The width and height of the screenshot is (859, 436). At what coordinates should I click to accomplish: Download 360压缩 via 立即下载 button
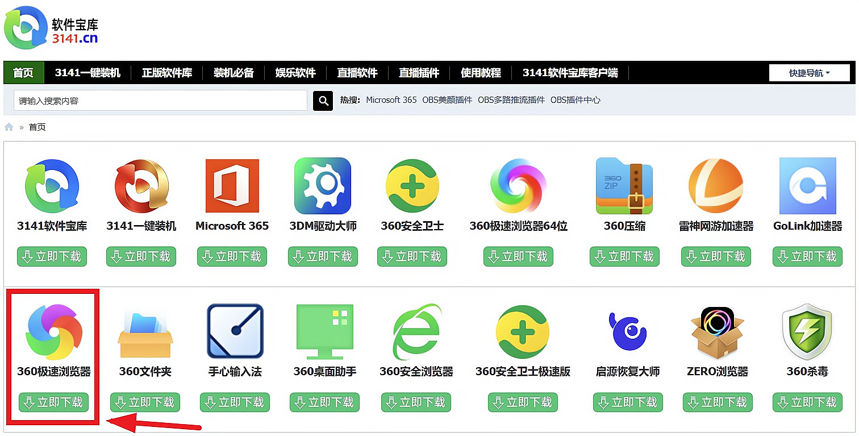click(x=624, y=257)
